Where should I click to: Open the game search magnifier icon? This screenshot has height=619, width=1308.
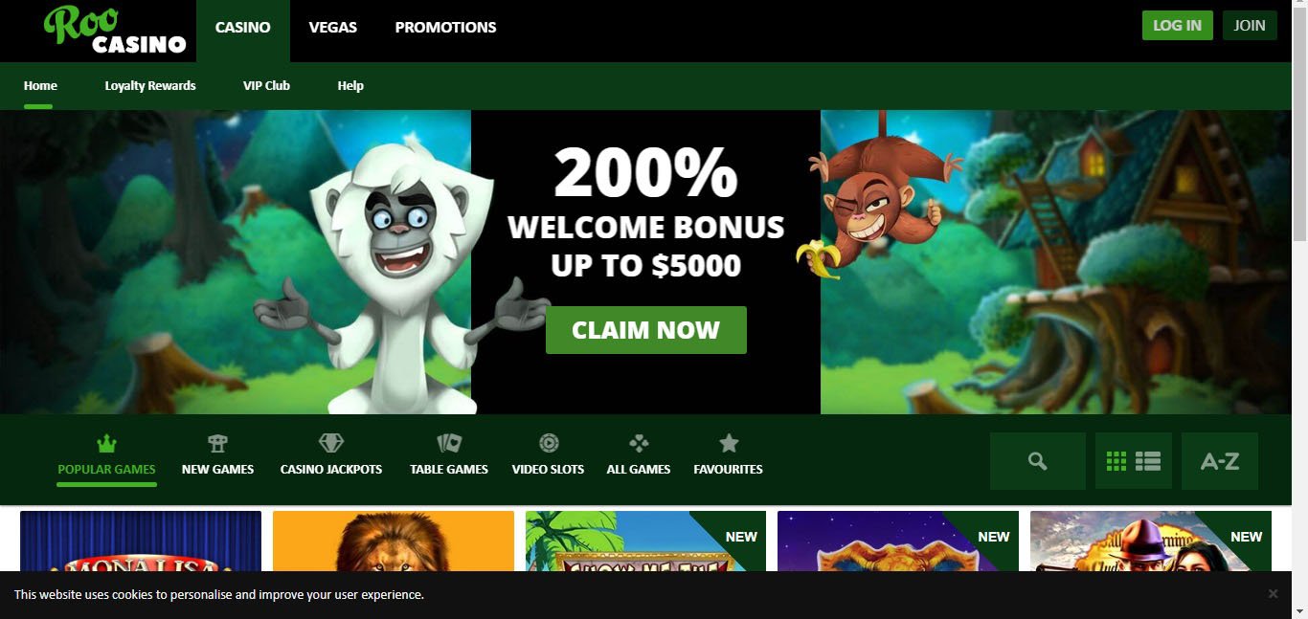click(x=1037, y=461)
